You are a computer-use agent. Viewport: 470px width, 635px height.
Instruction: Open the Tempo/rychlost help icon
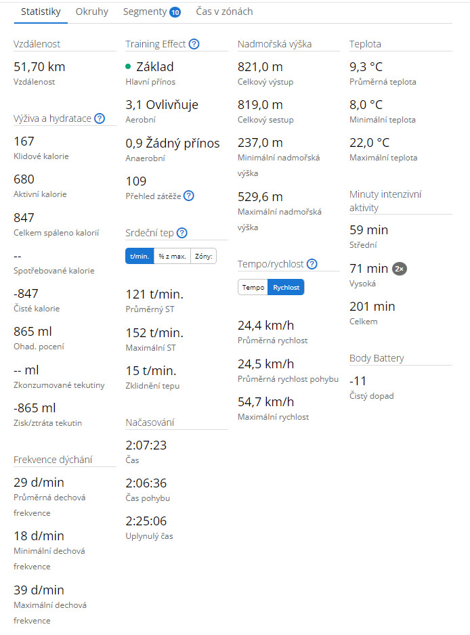coord(312,264)
